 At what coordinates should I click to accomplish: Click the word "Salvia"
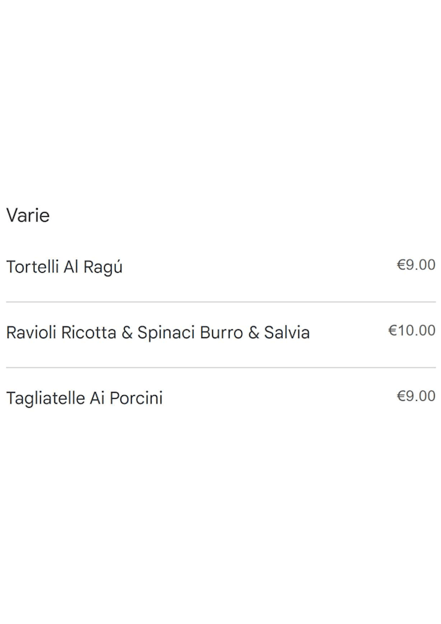click(287, 333)
